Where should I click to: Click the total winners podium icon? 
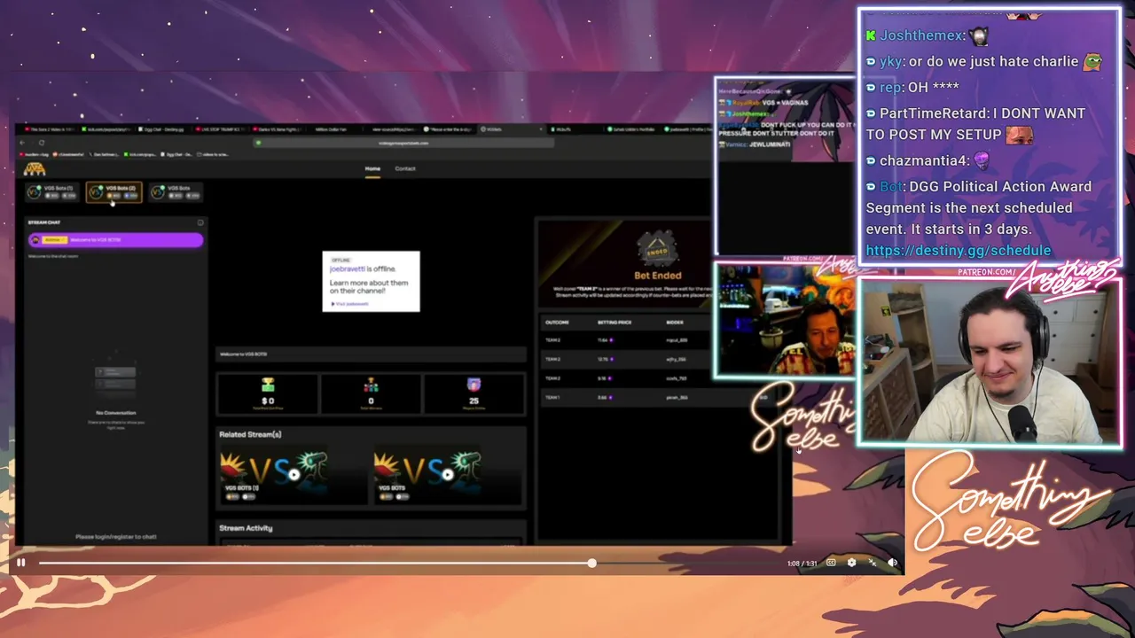click(371, 385)
